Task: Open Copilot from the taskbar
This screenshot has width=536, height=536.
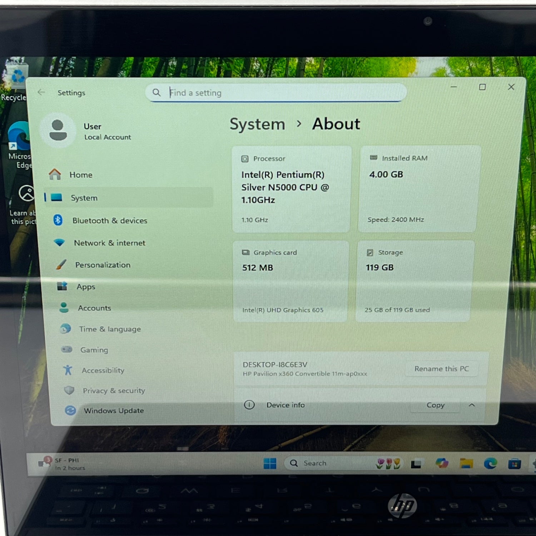Action: [x=442, y=463]
